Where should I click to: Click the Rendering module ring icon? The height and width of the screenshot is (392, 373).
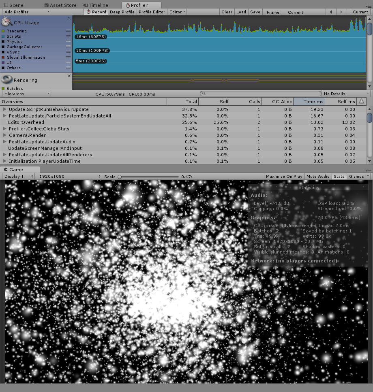[7, 79]
